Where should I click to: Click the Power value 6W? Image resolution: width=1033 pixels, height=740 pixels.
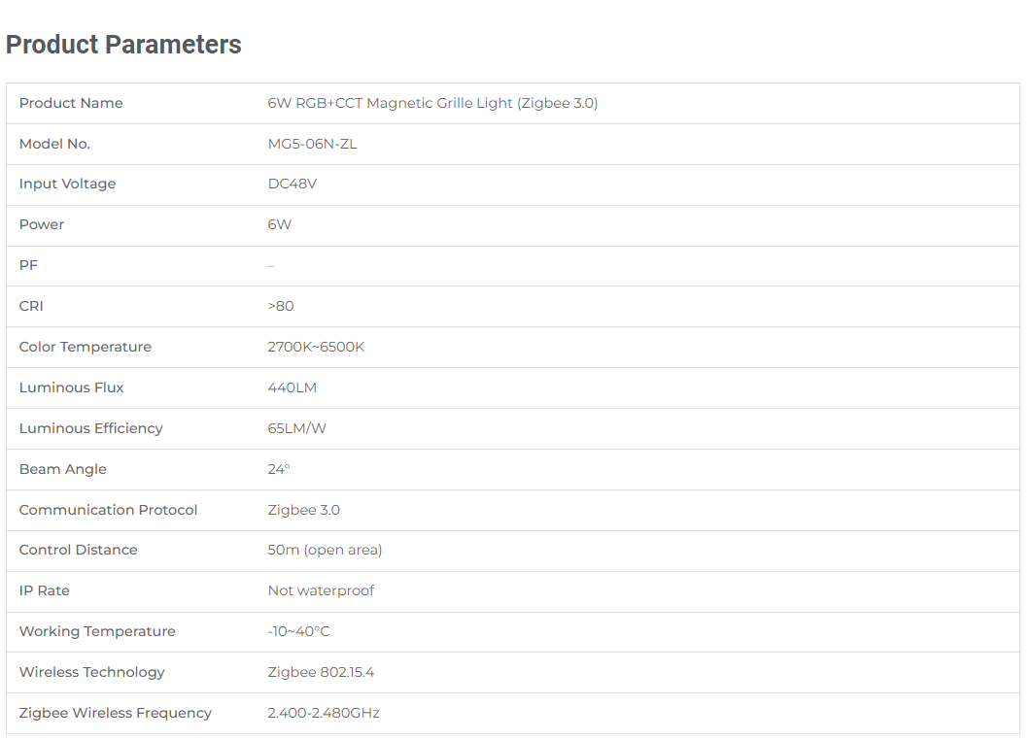pos(279,225)
